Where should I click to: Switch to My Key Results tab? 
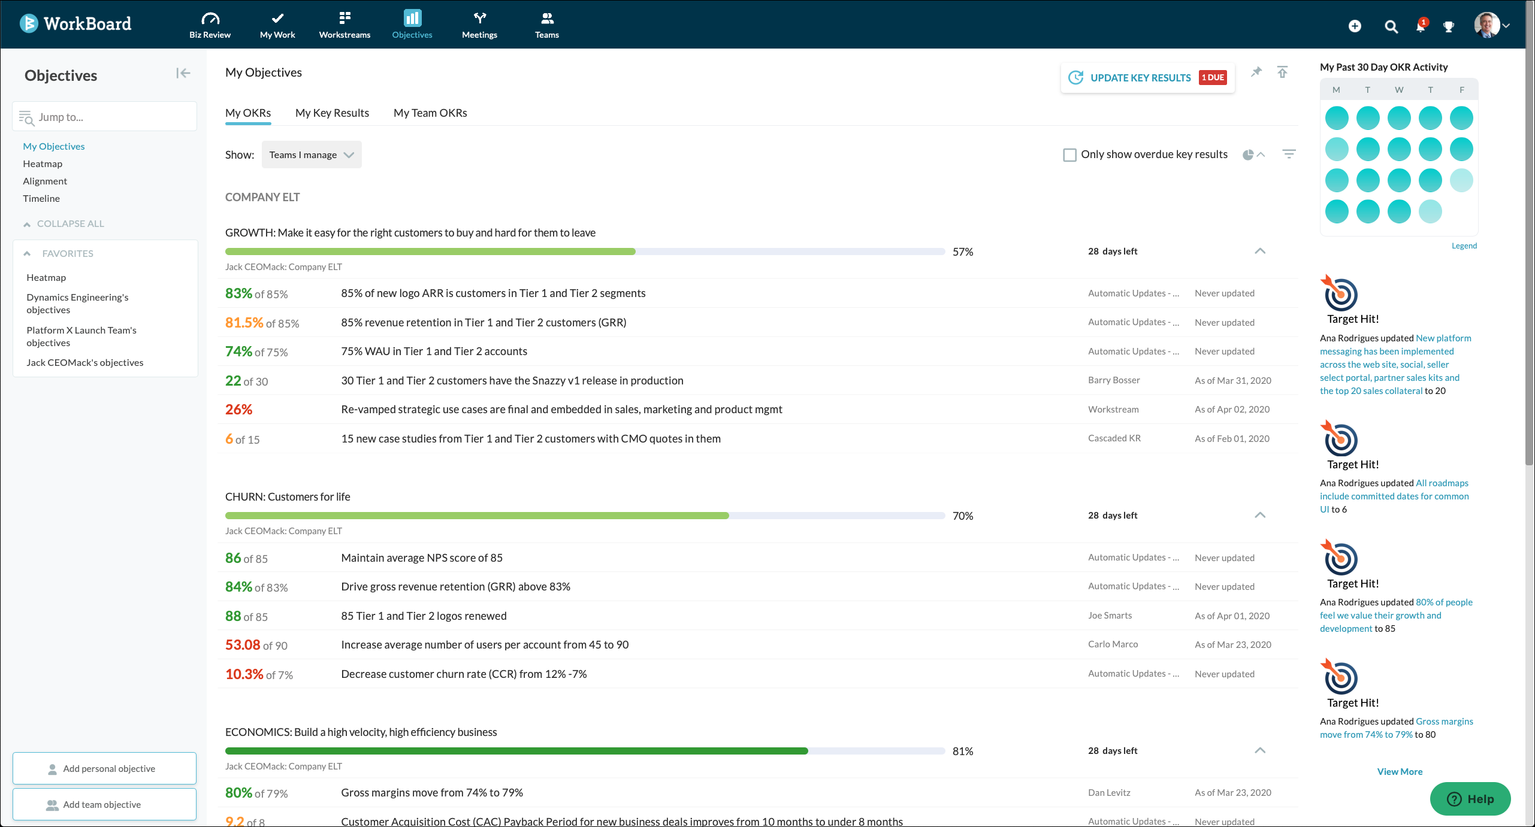[x=332, y=113]
